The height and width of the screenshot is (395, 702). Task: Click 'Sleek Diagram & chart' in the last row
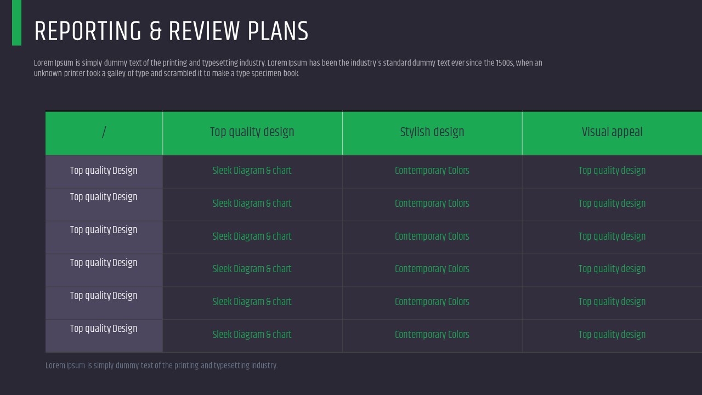point(252,335)
